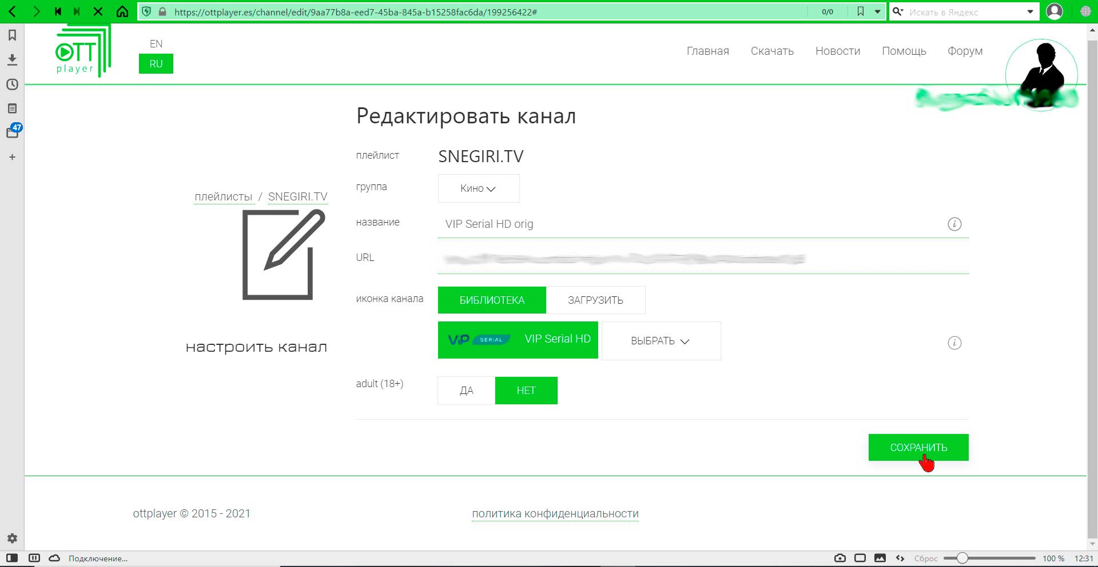This screenshot has width=1098, height=567.
Task: Add a web panel via the plus icon
Action: pos(12,157)
